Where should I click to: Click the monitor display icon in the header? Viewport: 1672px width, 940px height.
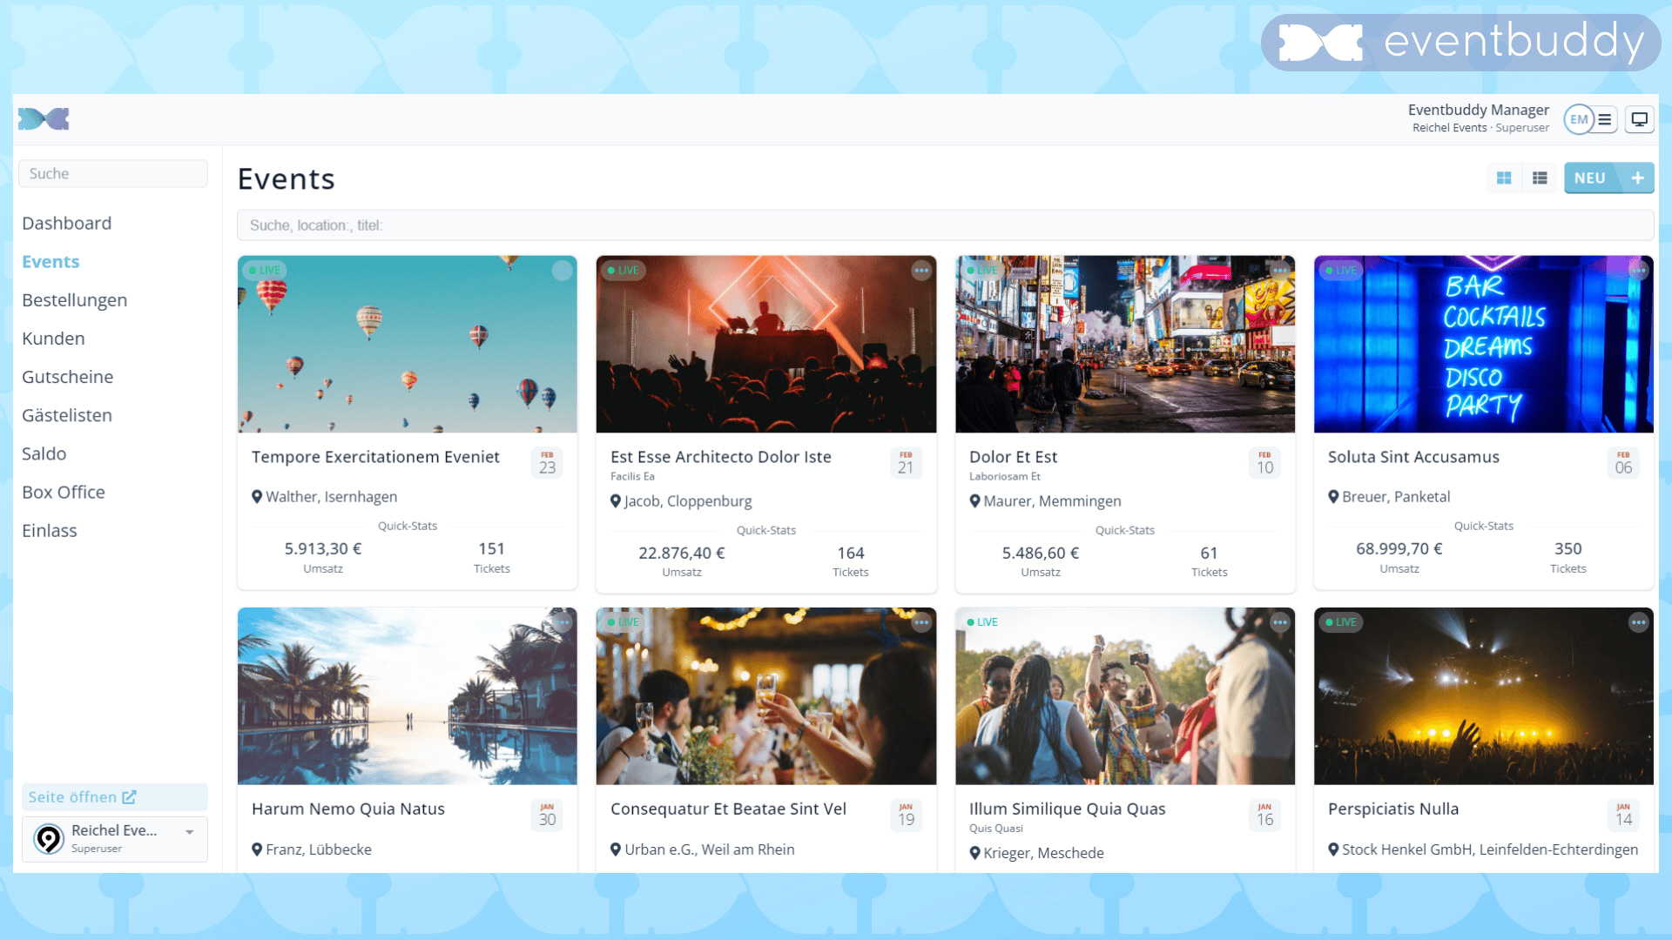point(1639,119)
